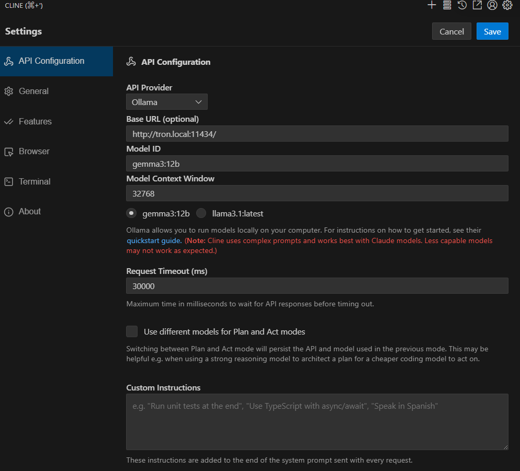Save the settings
Image resolution: width=520 pixels, height=471 pixels.
(492, 31)
